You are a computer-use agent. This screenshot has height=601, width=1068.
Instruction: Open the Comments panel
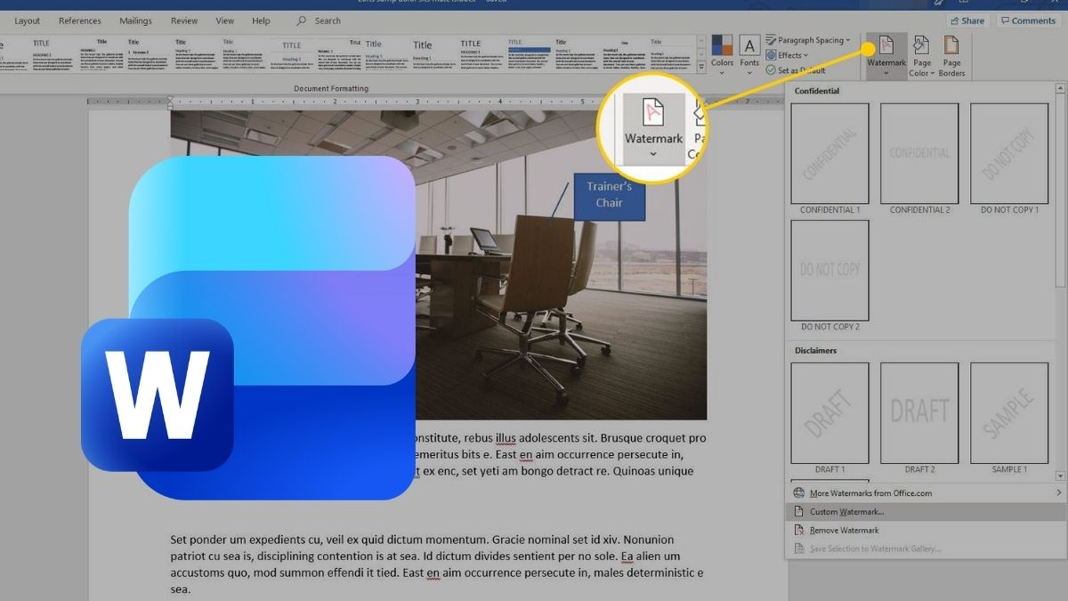(1028, 20)
